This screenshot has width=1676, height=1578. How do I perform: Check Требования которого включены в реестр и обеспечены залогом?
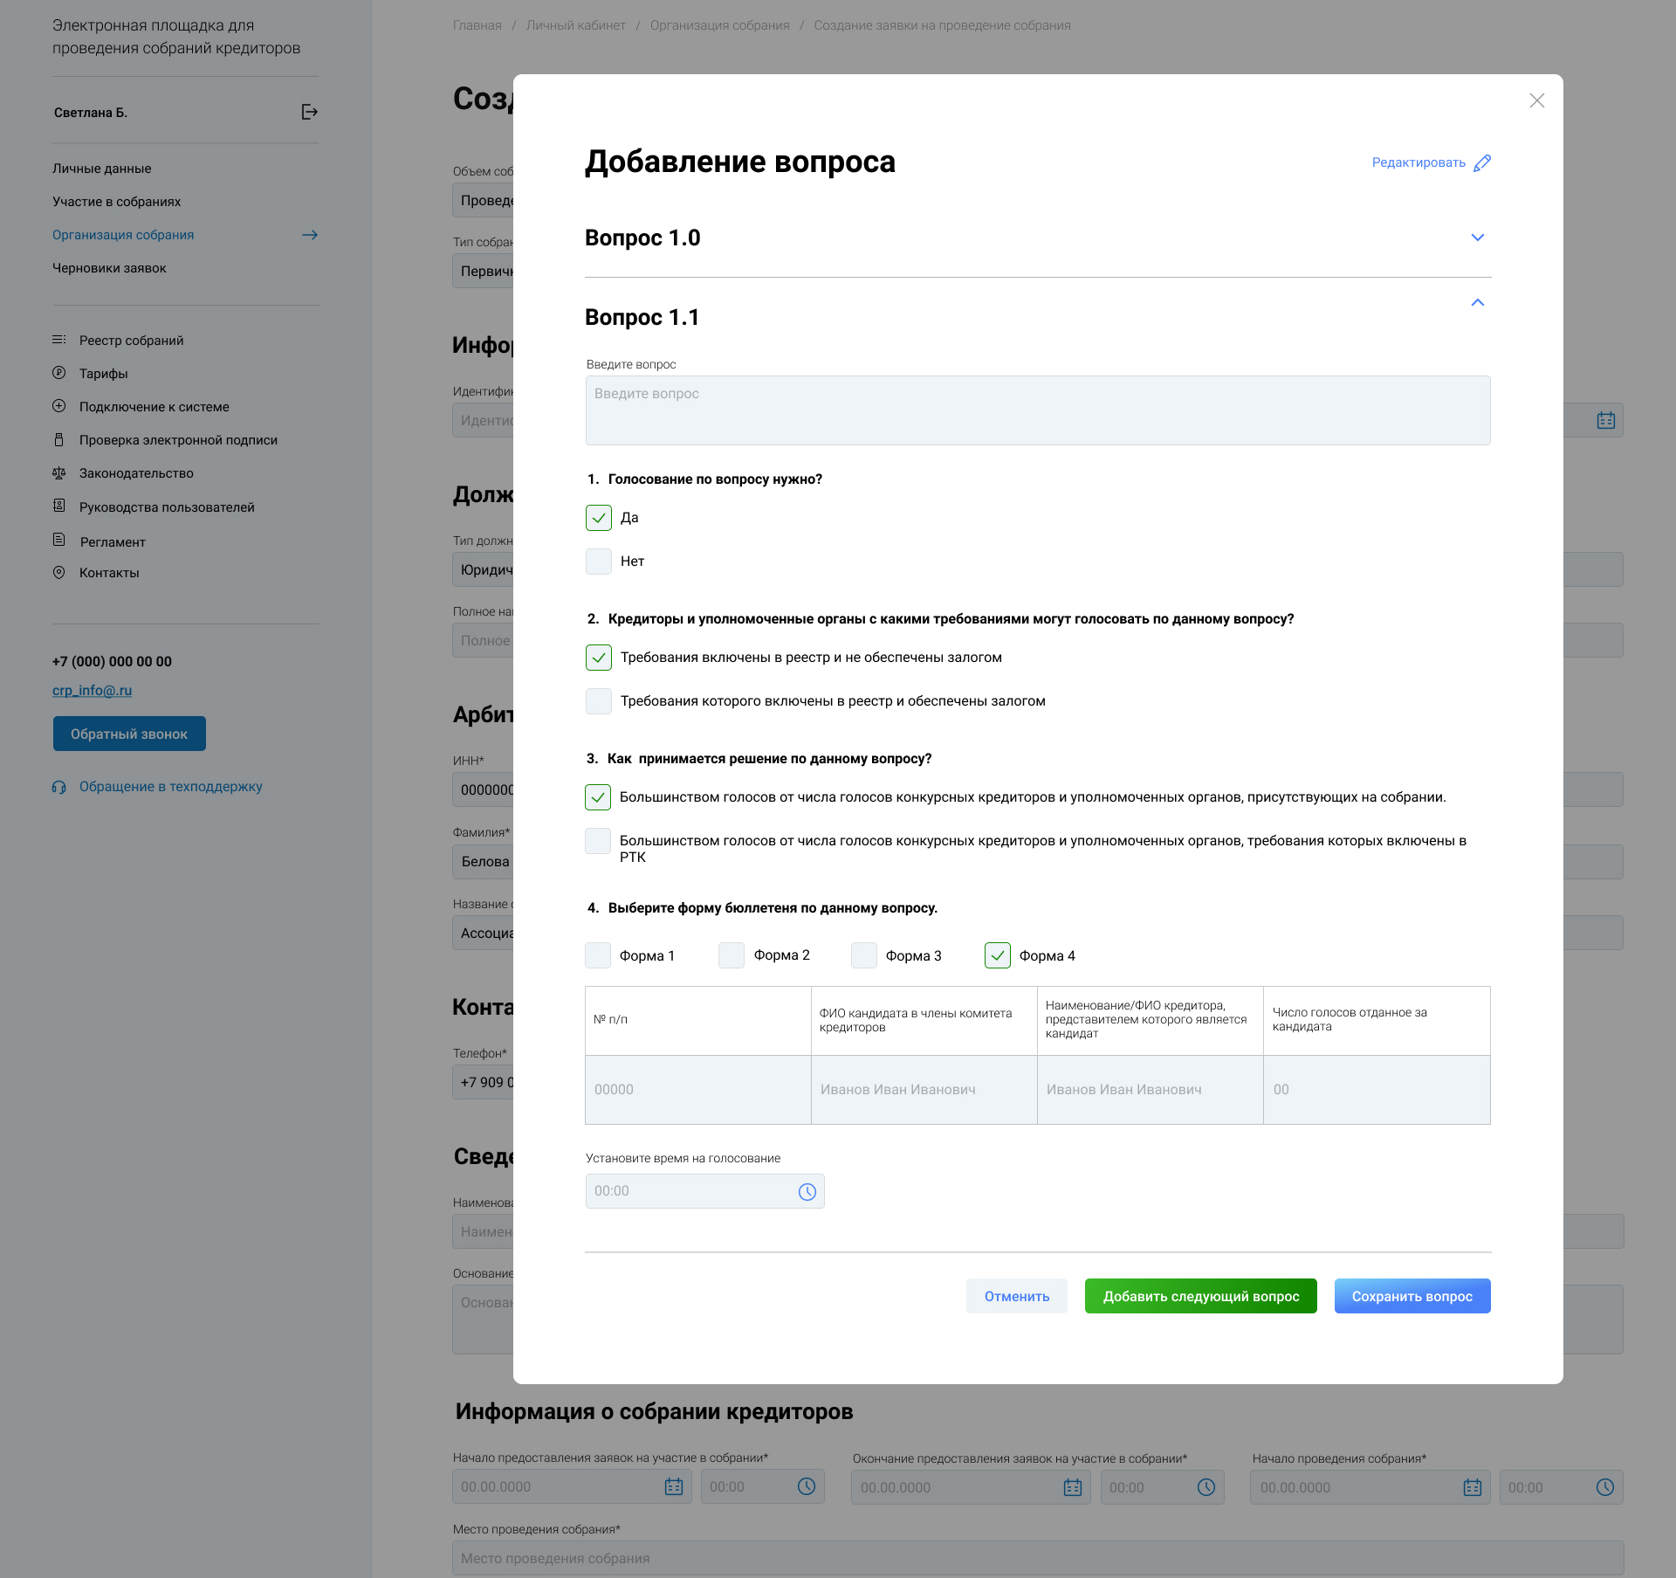click(x=599, y=701)
